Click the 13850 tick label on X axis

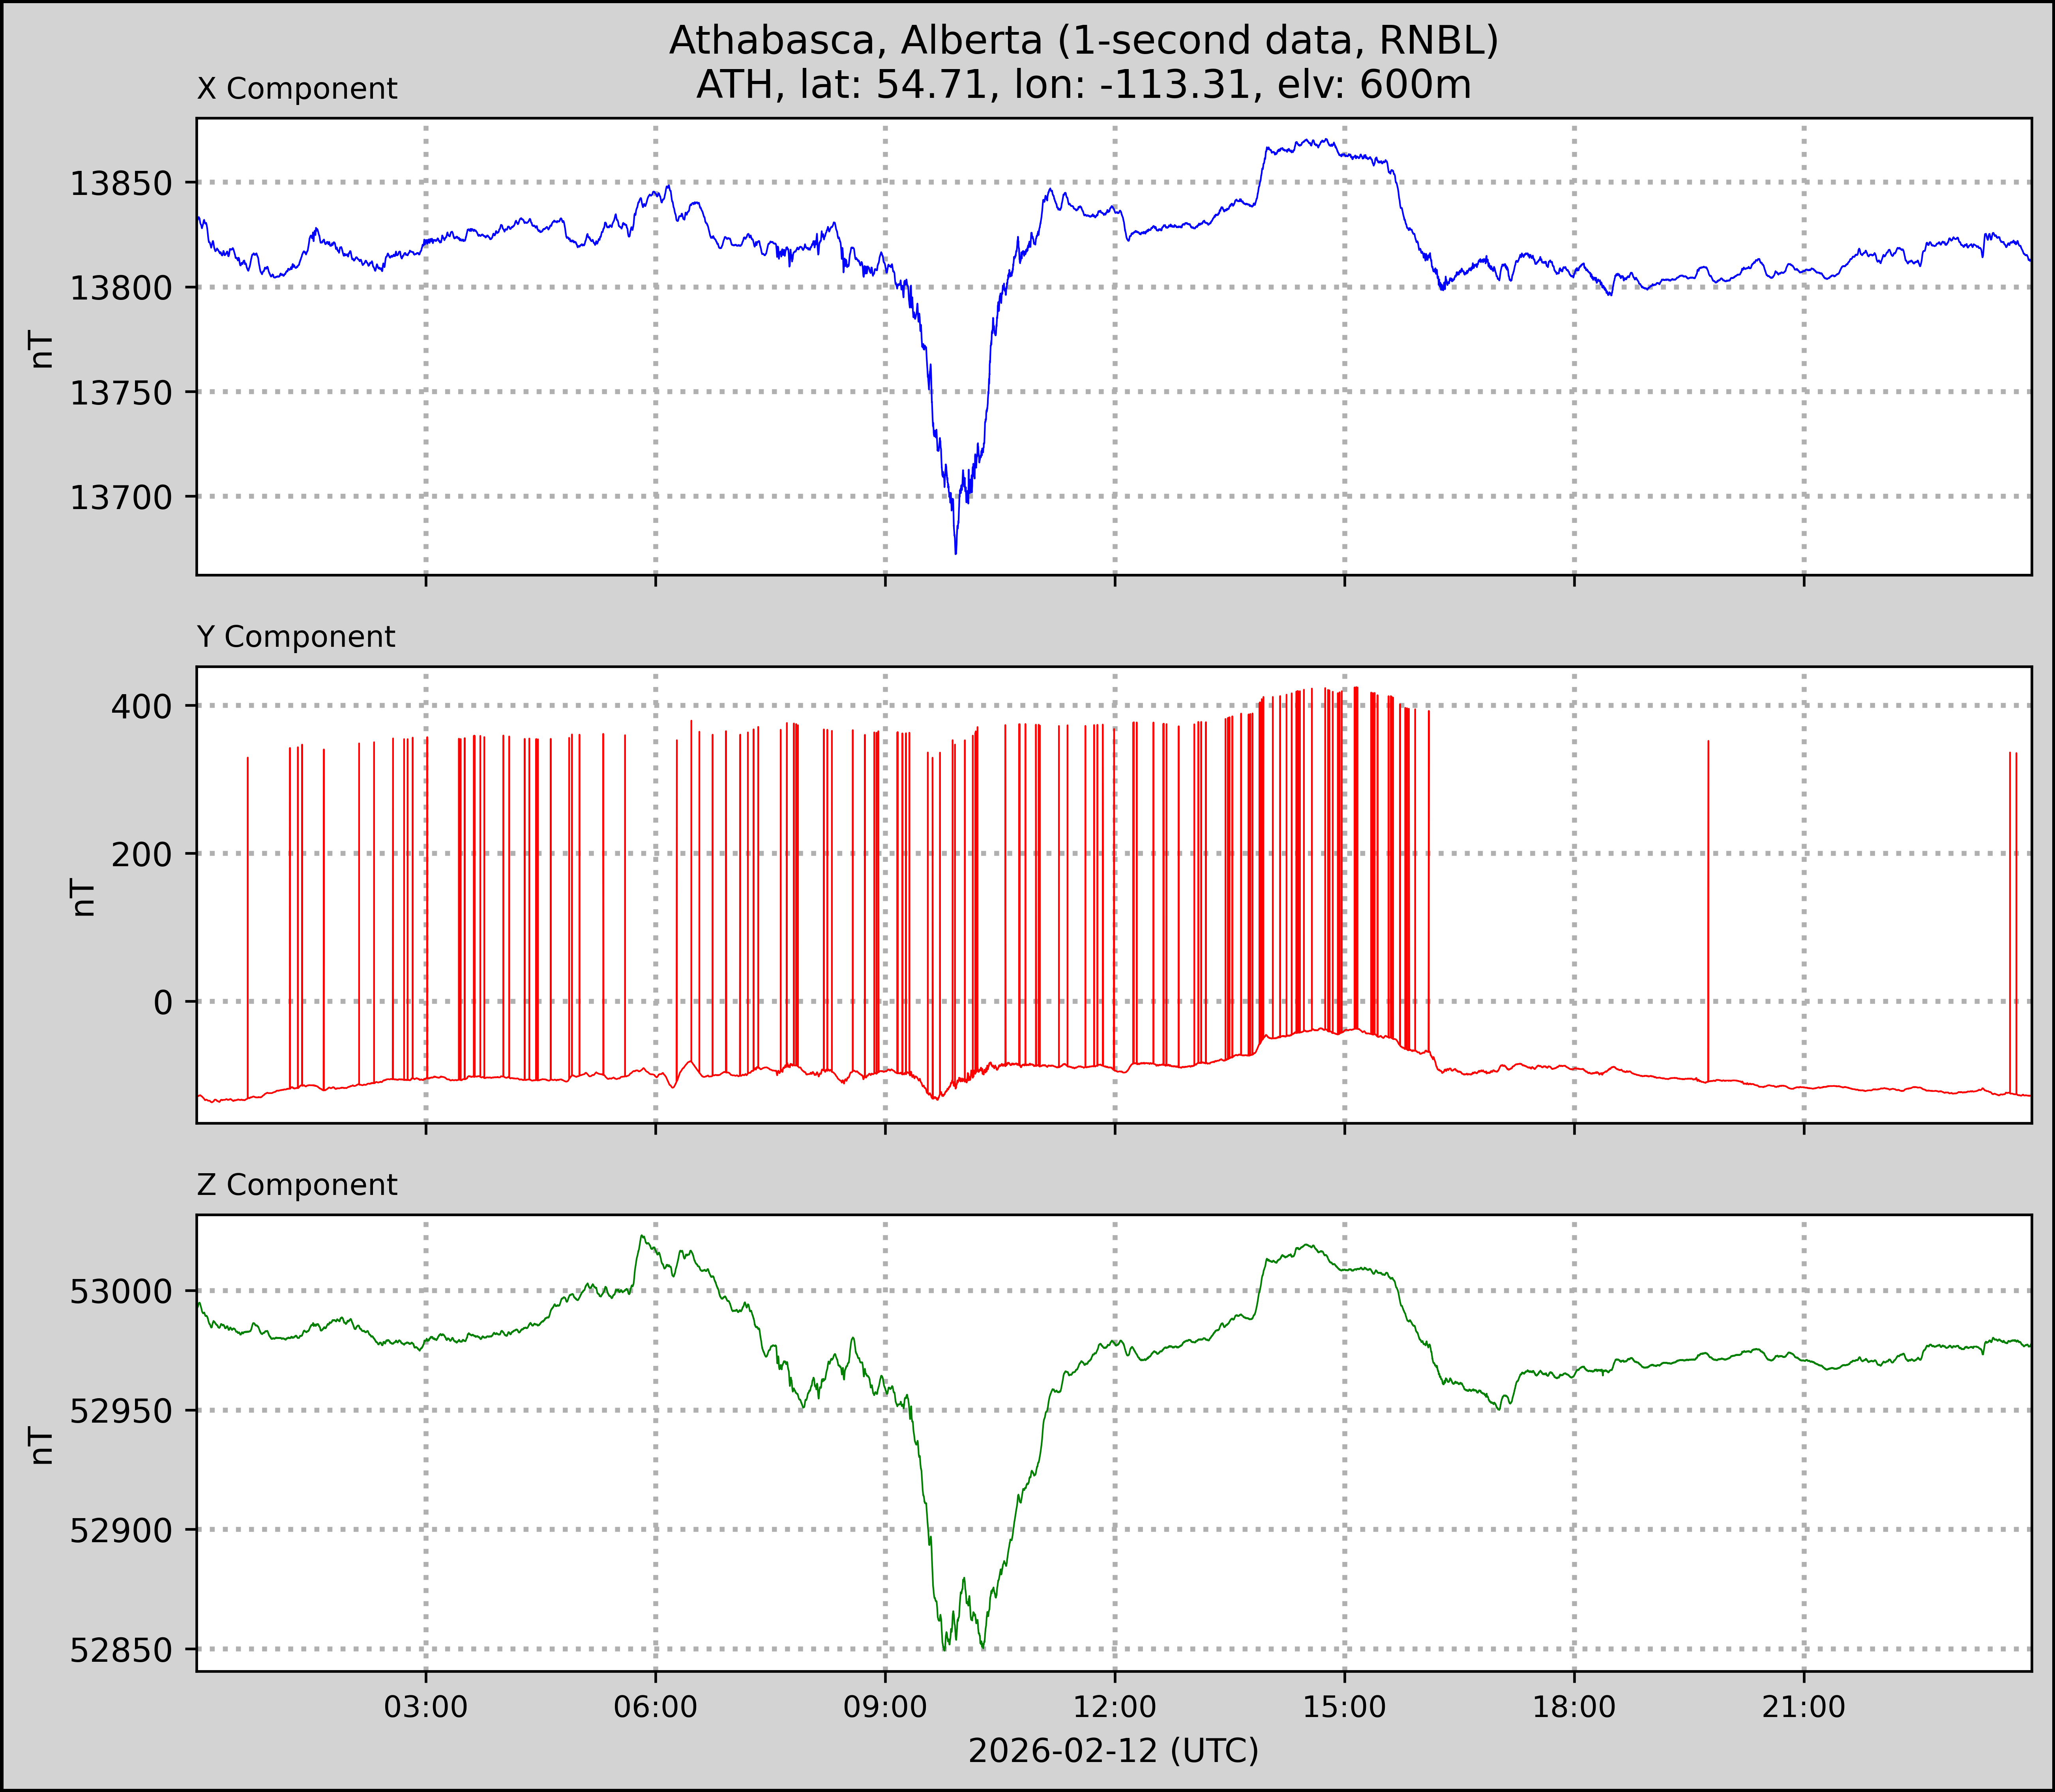pyautogui.click(x=121, y=184)
